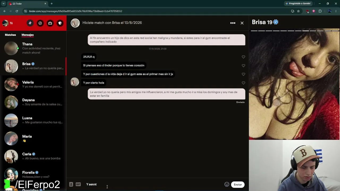
Task: Go back in the browser
Action: pyautogui.click(x=5, y=11)
